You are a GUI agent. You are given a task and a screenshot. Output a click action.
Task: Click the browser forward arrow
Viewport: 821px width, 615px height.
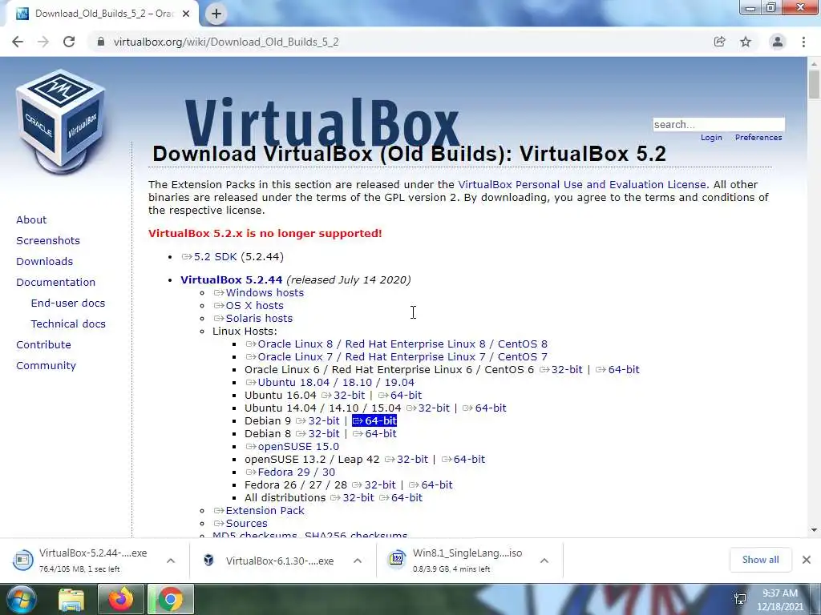click(43, 42)
